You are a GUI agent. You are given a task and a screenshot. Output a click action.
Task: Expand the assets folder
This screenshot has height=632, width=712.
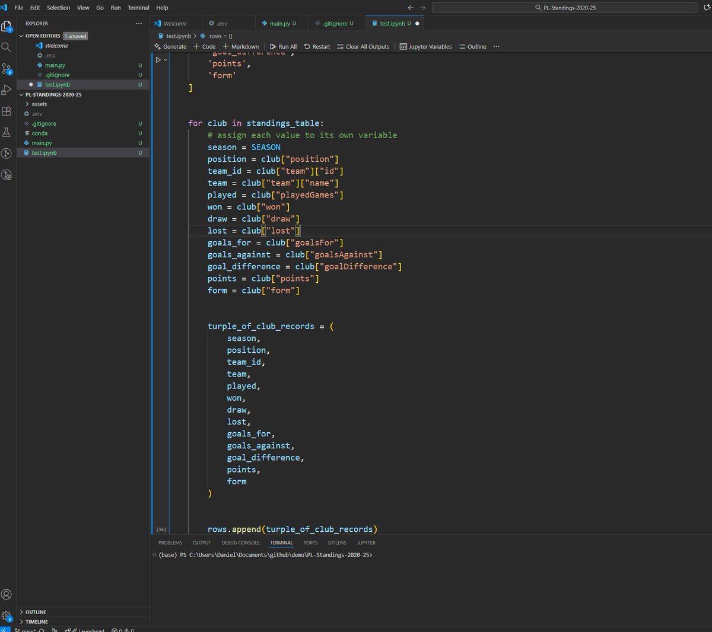click(39, 104)
